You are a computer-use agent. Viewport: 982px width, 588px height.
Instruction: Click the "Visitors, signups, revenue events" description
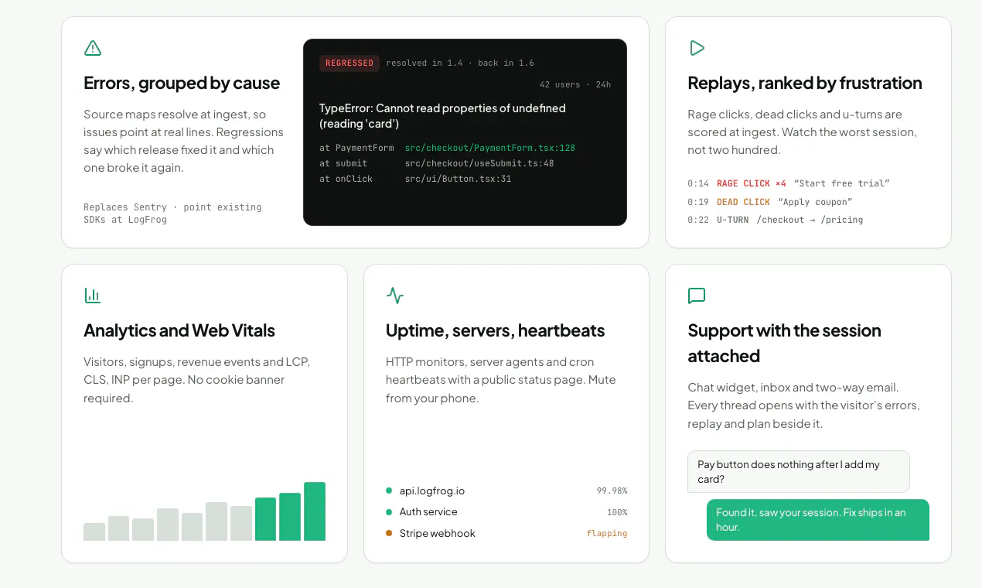click(196, 380)
